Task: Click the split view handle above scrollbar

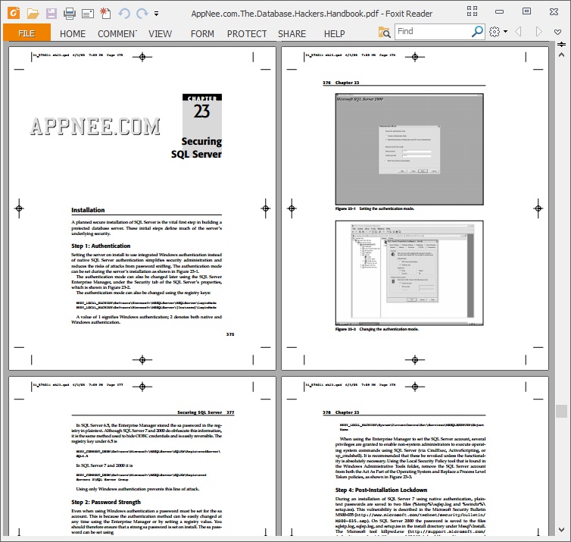Action: coord(561,45)
